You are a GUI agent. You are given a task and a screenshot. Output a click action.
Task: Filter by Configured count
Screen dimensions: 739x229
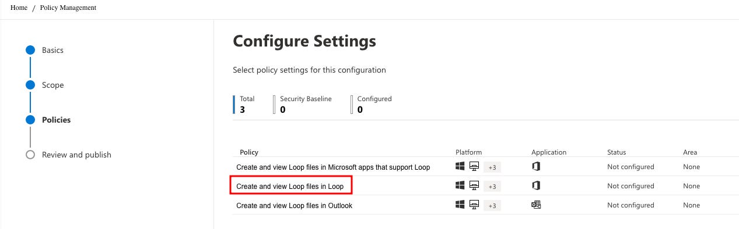click(372, 104)
